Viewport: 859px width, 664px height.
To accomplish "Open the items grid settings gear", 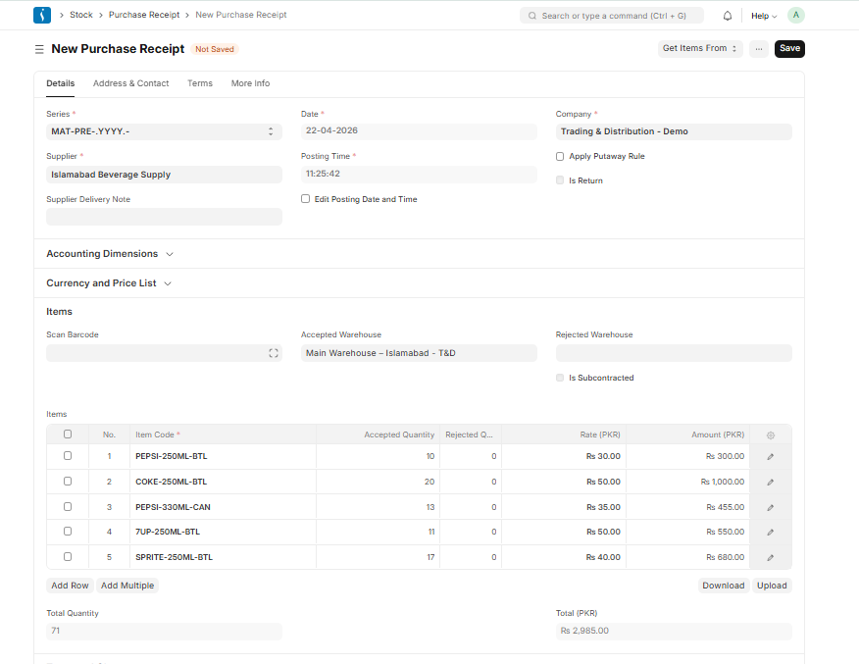I will click(x=770, y=434).
